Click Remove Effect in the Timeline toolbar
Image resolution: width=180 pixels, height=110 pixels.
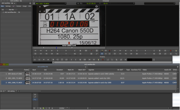[x=66, y=60]
